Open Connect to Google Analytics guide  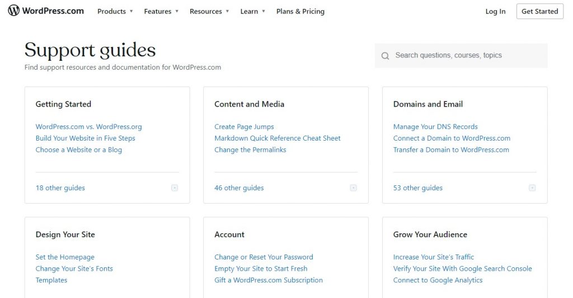click(x=438, y=280)
